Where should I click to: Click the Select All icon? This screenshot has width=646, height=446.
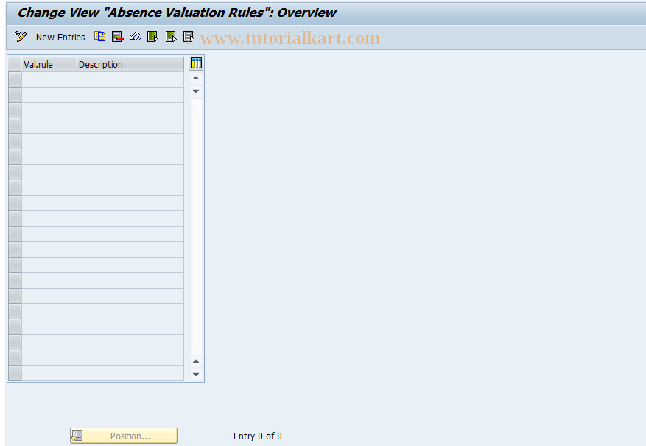tap(153, 37)
